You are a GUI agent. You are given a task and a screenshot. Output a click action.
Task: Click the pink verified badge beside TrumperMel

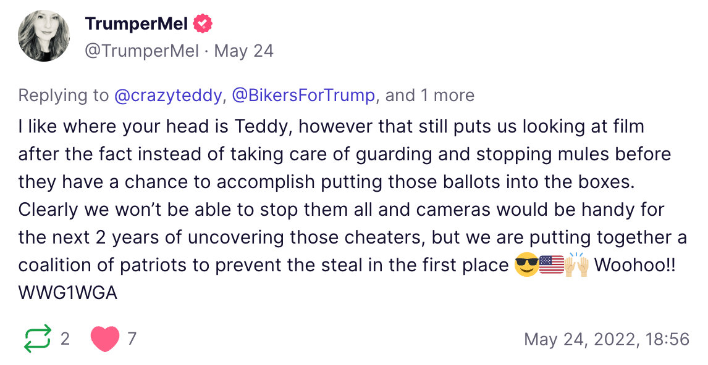[203, 24]
